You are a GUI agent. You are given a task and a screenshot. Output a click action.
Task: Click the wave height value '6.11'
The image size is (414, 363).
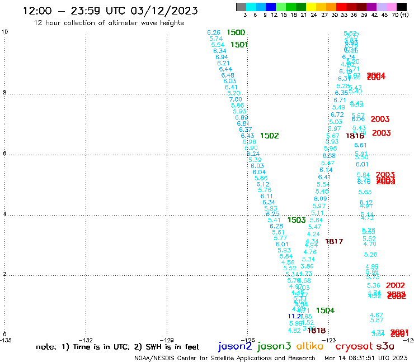pyautogui.click(x=266, y=196)
